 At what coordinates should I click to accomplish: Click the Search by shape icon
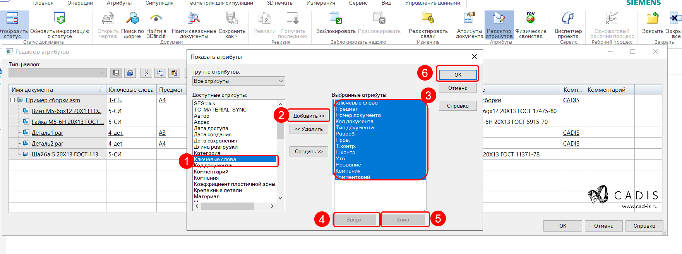(x=132, y=18)
